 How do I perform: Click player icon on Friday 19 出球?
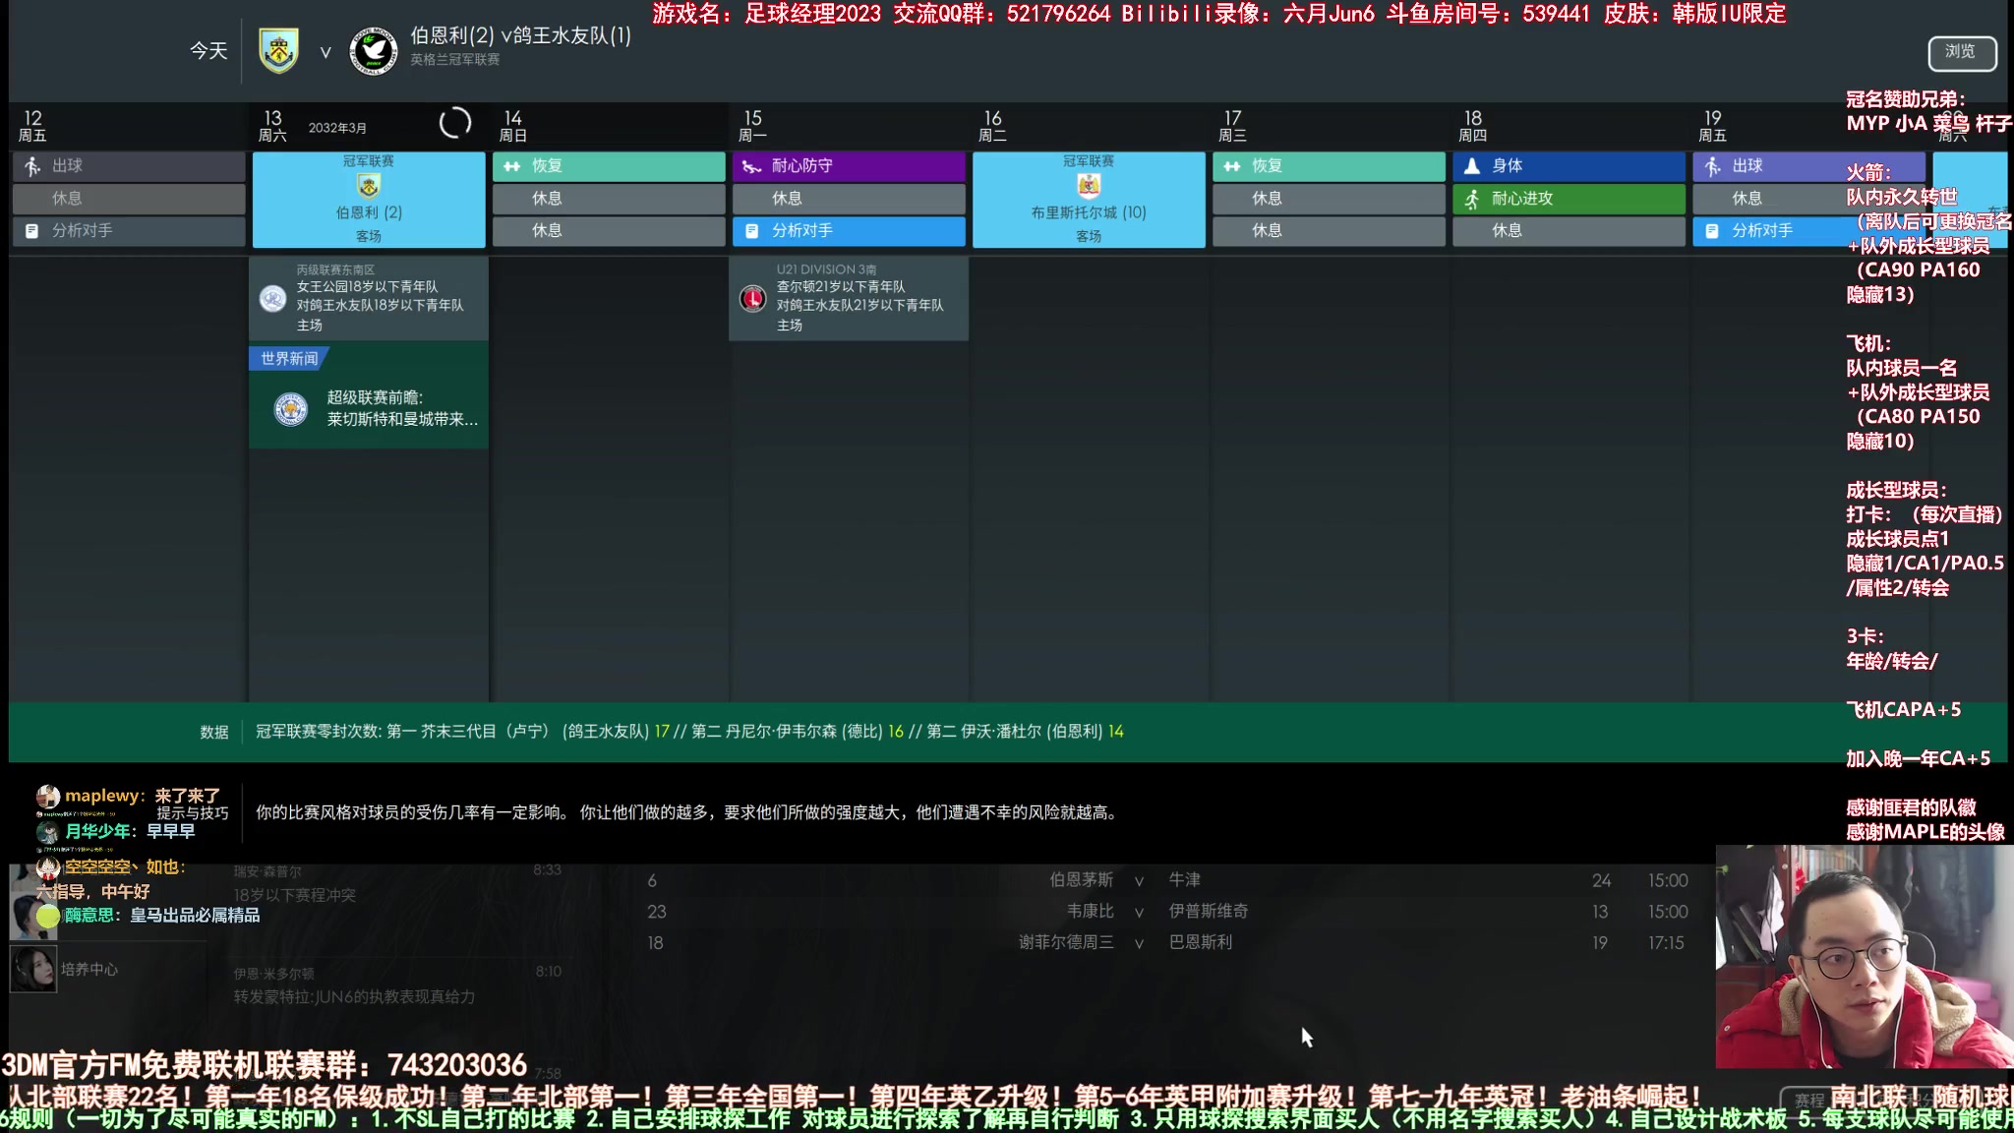1712,166
